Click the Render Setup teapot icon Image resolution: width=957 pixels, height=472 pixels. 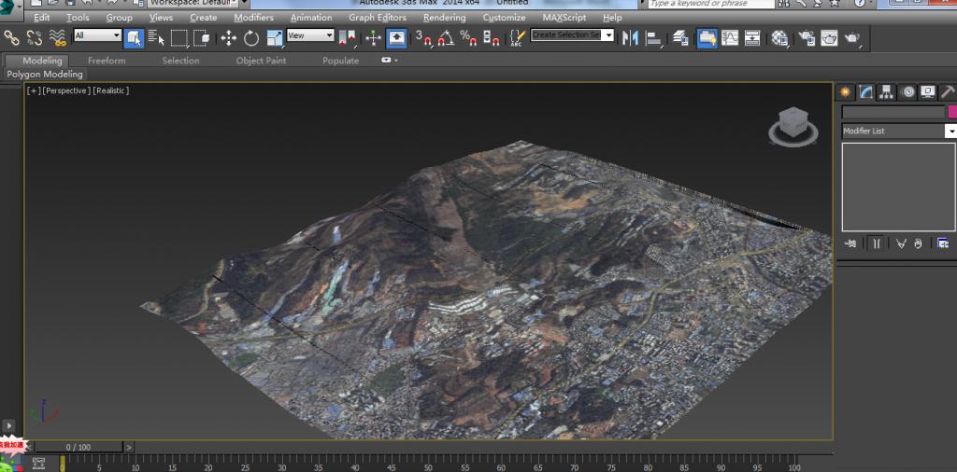(805, 38)
